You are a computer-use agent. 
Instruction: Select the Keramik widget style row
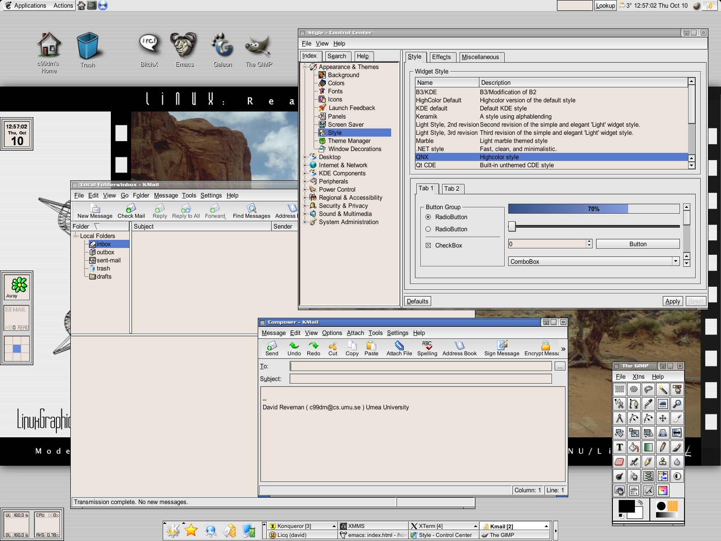(x=552, y=116)
